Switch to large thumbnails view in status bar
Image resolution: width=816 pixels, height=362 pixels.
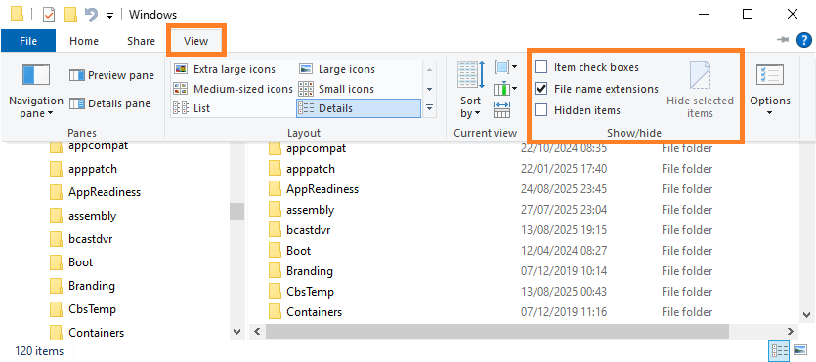pyautogui.click(x=799, y=350)
